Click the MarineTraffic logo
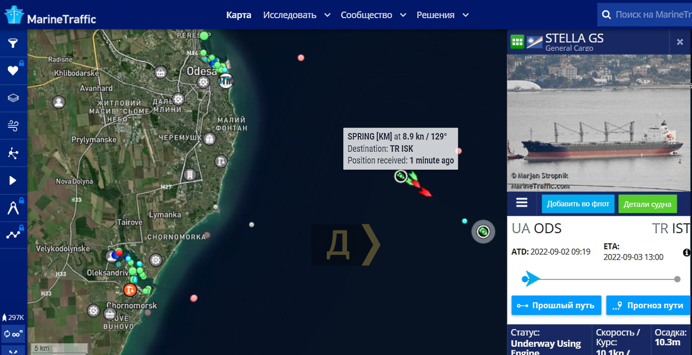Screen dimensions: 692x355 50,15
